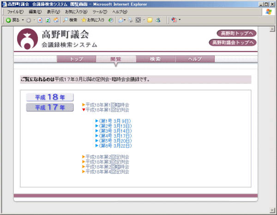Open the 編集(E) menu
The image size is (277, 215).
(35, 12)
